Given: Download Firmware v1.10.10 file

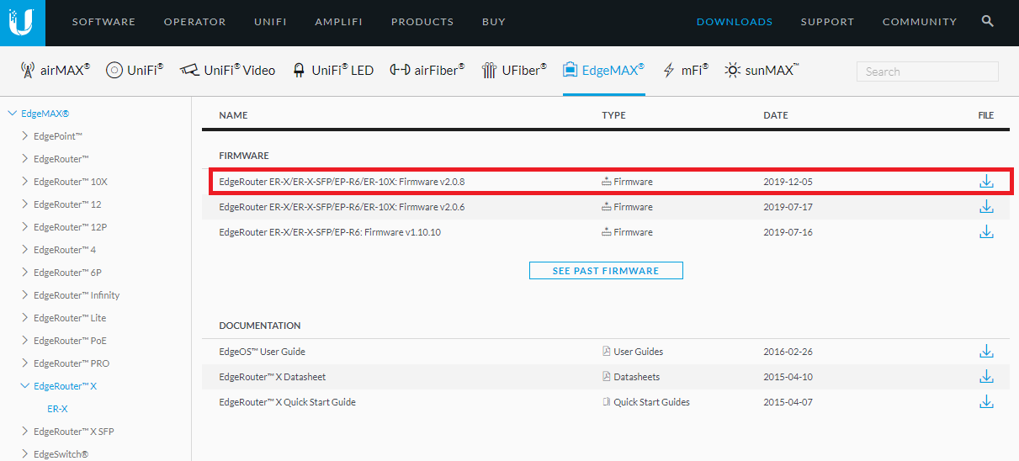Looking at the screenshot, I should (986, 232).
